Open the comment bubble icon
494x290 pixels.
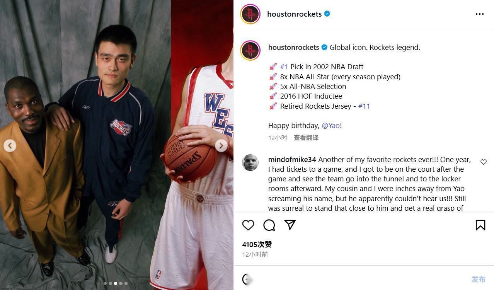pyautogui.click(x=269, y=225)
